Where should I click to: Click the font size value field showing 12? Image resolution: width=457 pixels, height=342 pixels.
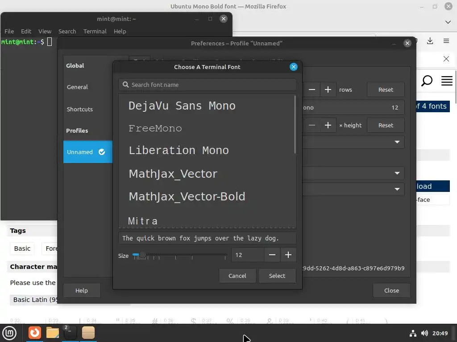(x=248, y=255)
